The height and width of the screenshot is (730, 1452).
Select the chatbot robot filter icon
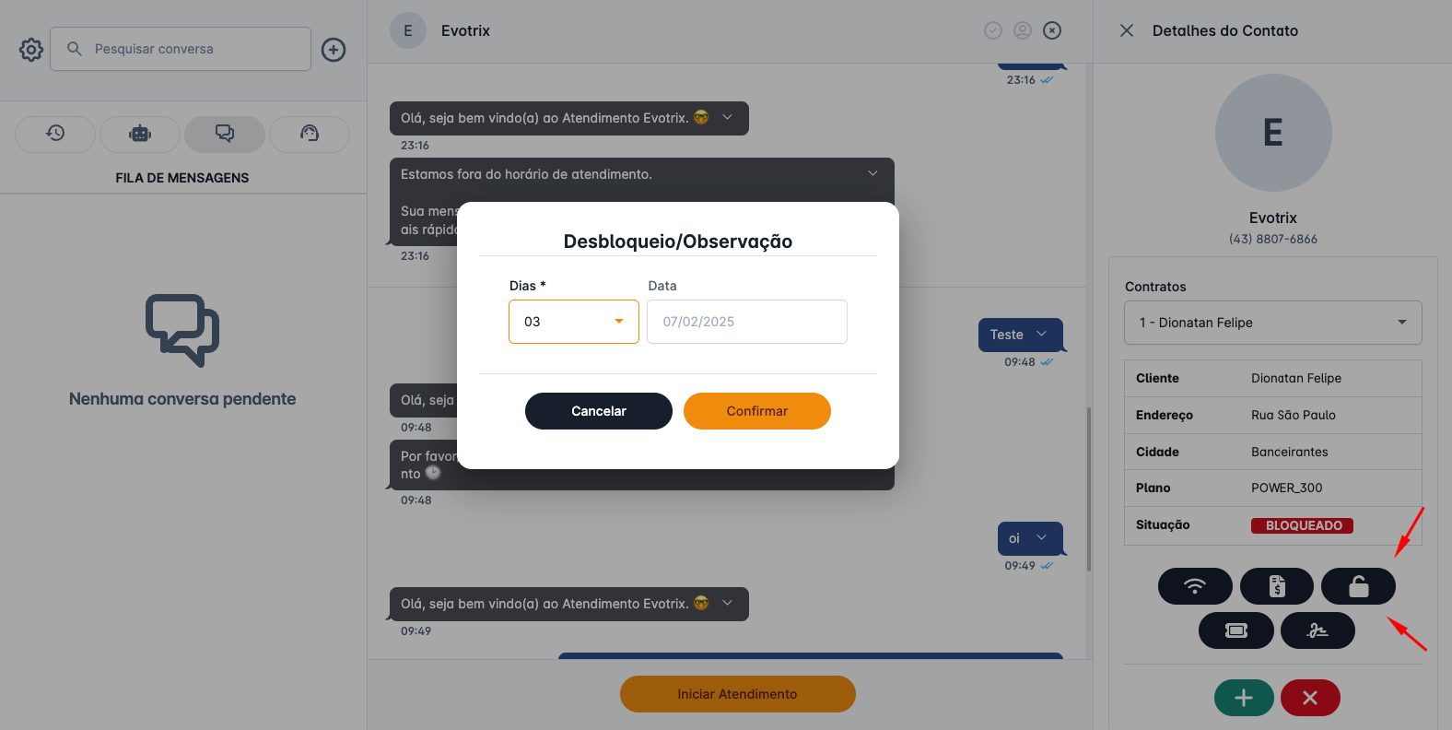click(139, 134)
